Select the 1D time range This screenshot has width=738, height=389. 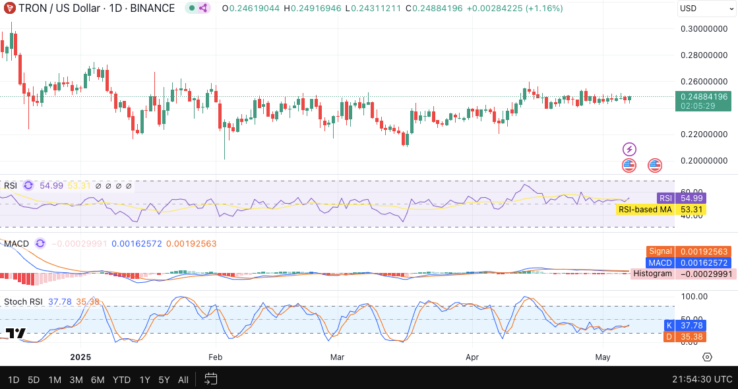[14, 380]
